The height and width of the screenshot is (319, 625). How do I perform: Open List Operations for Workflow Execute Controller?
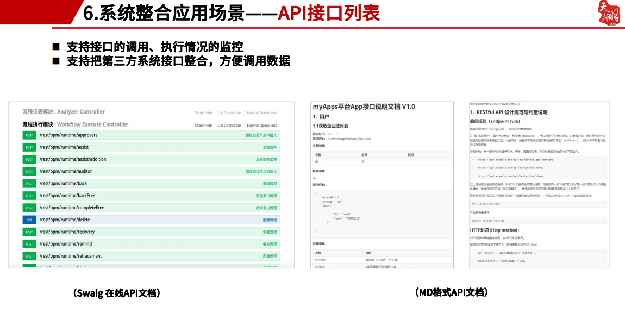[229, 125]
